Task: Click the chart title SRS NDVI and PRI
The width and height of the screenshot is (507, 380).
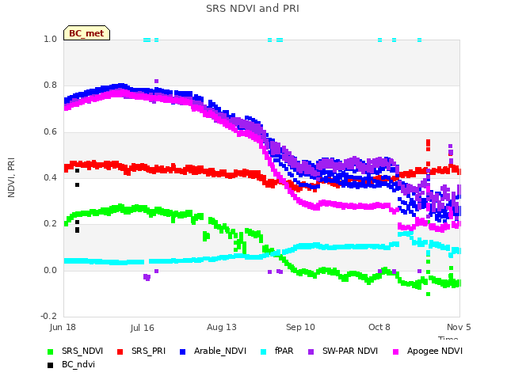Action: 253,9
